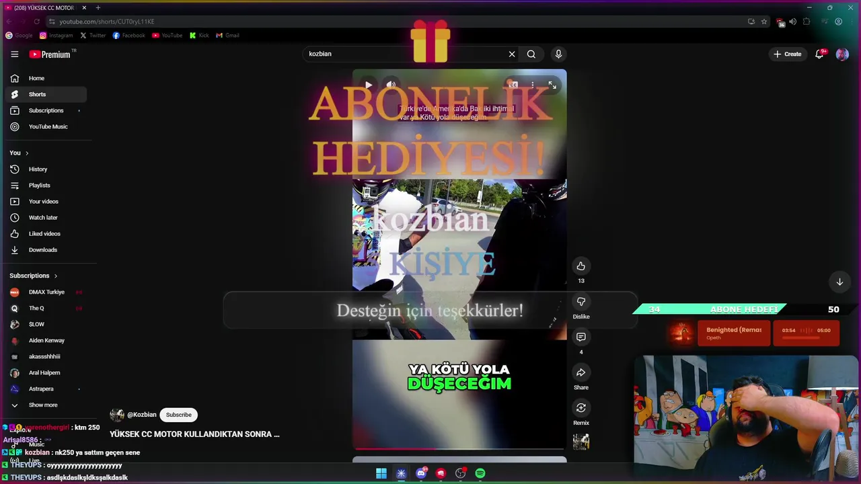Open the YouTube hamburger guide menu
Viewport: 861px width, 484px height.
point(14,54)
